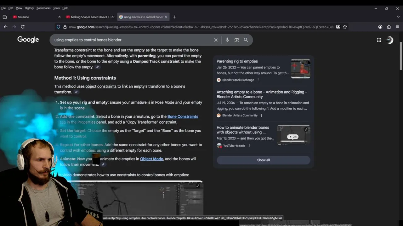Viewport: 403px width, 226px height.
Task: Open more options for YouTube fx node result
Action: (249, 146)
